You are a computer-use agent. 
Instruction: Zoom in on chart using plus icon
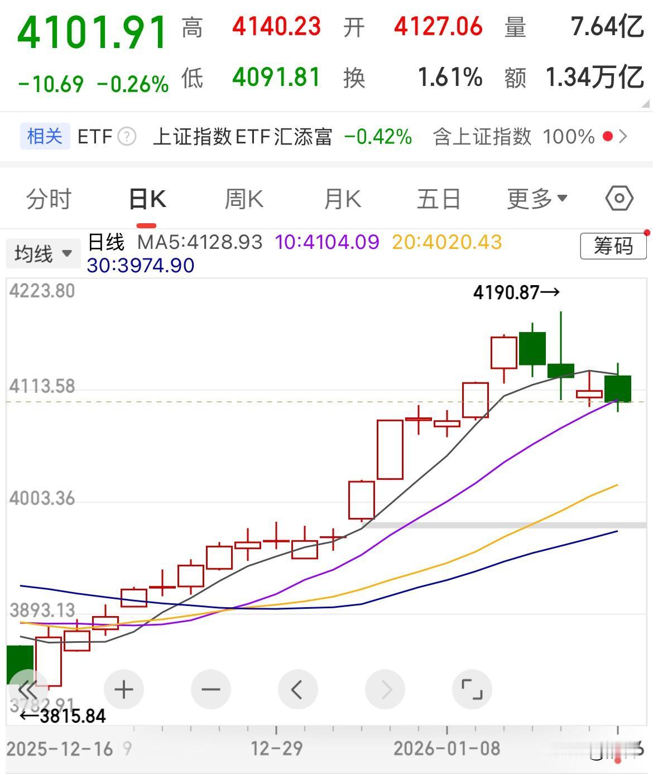123,689
